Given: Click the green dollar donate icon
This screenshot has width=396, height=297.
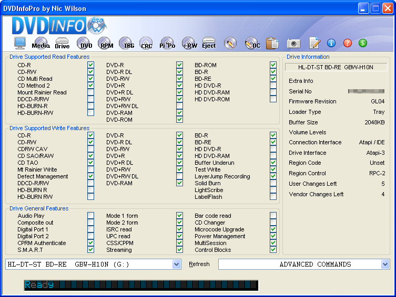Looking at the screenshot, I should [x=363, y=44].
